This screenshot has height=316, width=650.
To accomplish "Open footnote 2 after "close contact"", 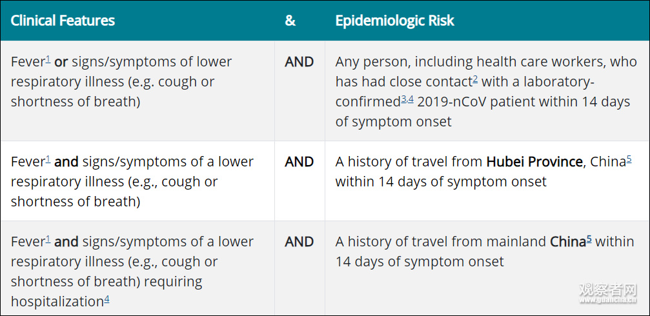I will (x=475, y=79).
